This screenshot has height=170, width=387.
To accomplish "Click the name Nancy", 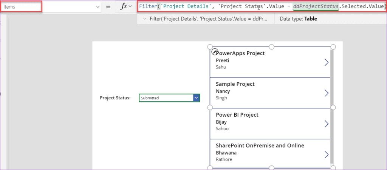I will coord(223,91).
